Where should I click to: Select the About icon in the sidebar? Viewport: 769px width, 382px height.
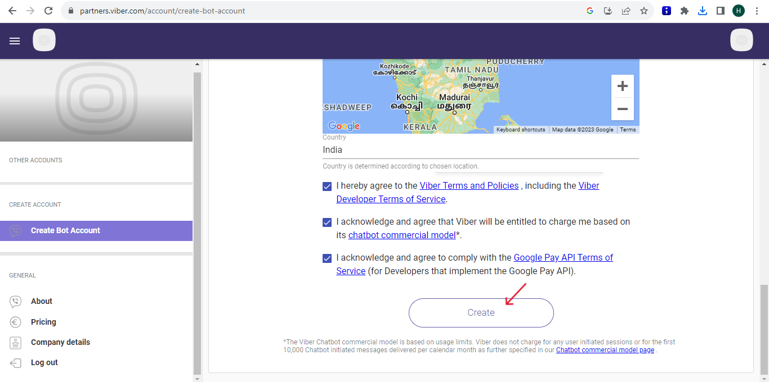point(16,301)
